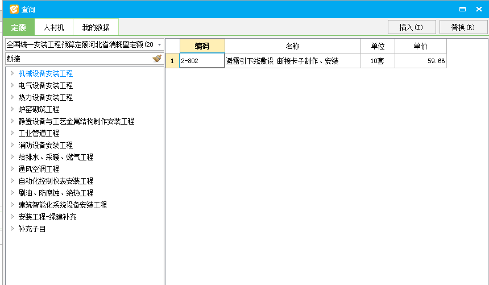
Task: Expand the 机械设备安装工程 node arrow
Action: tap(12, 73)
